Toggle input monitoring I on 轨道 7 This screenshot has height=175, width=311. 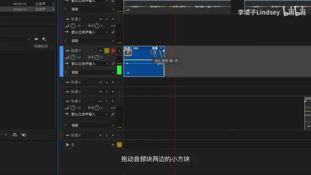coord(119,50)
